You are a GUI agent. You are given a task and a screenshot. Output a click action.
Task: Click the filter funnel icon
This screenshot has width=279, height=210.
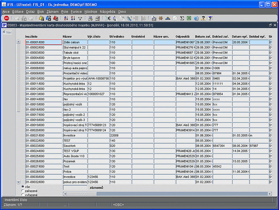[x=80, y=18]
